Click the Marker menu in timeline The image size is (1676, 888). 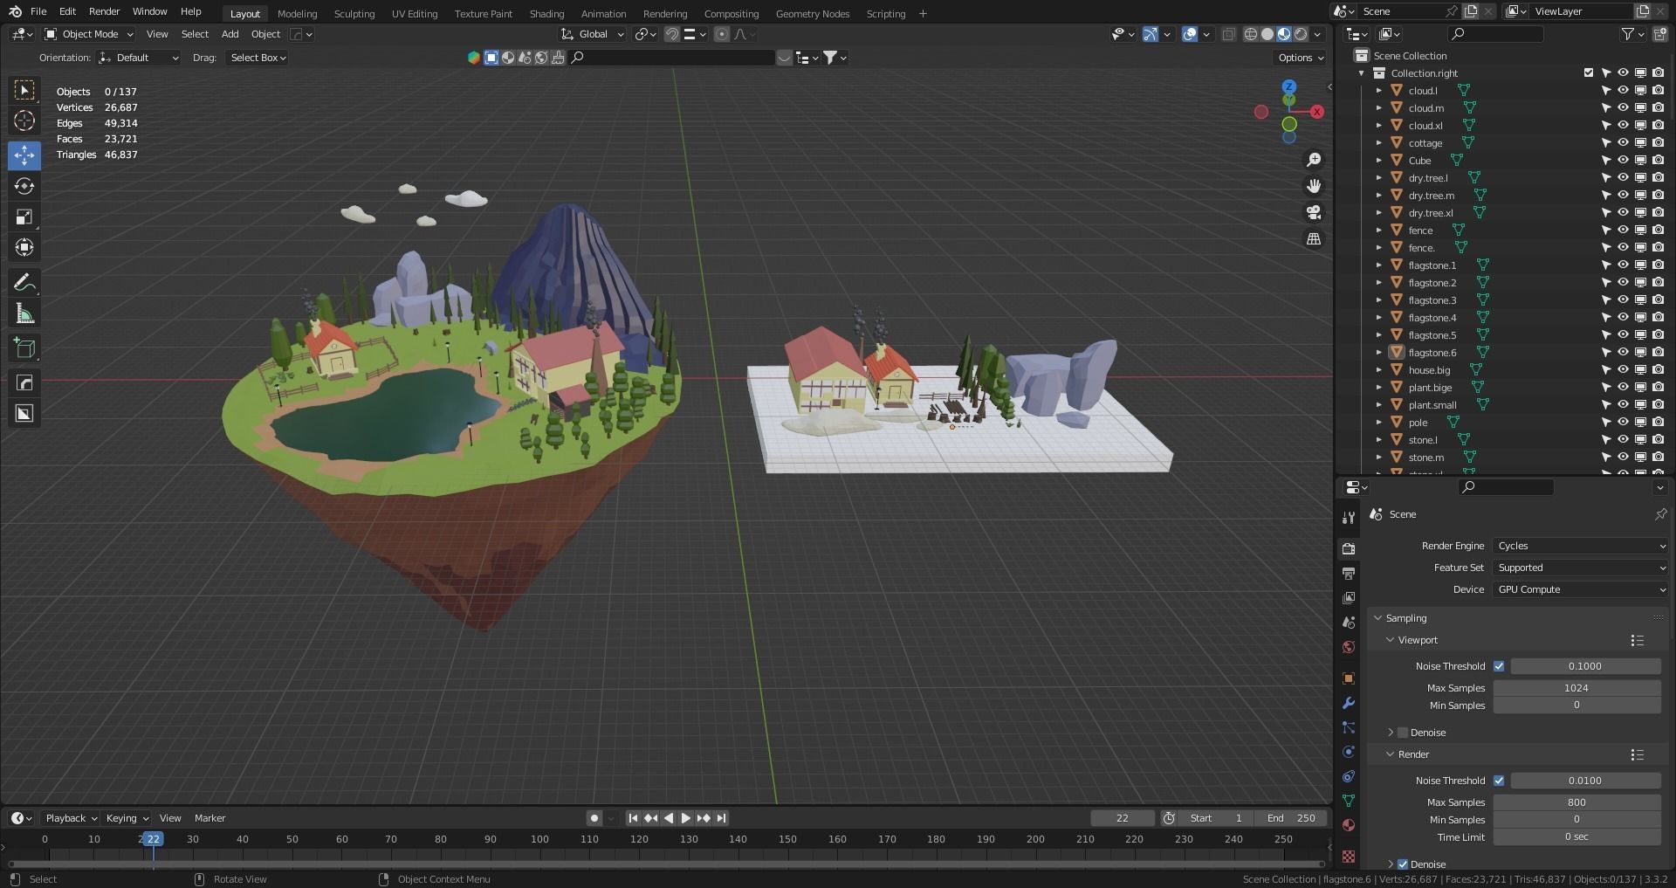tap(209, 818)
